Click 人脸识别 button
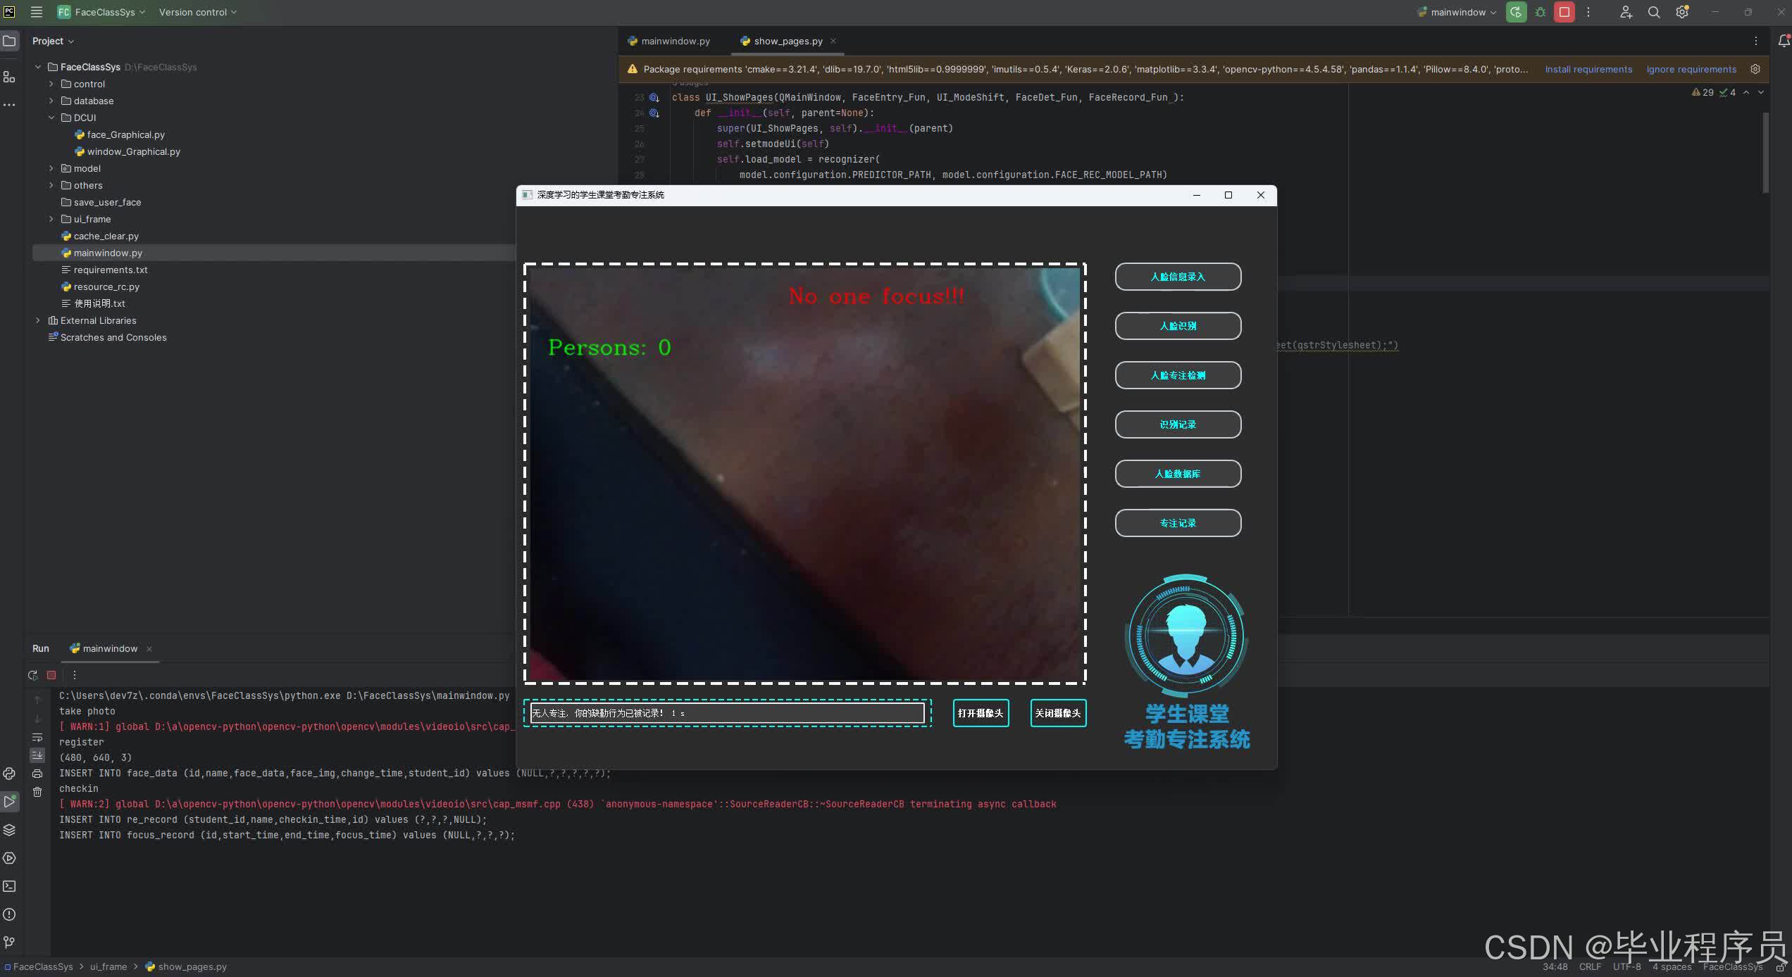The image size is (1792, 977). 1178,326
